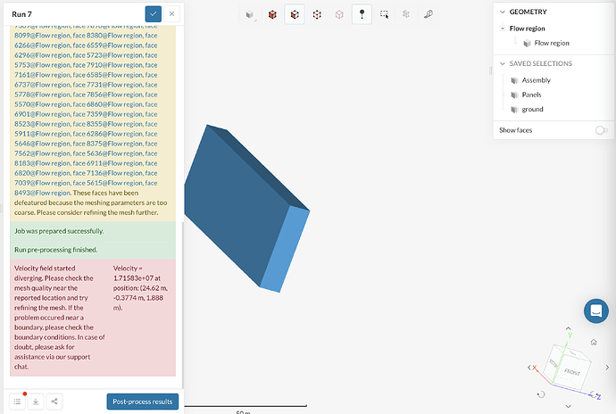
Task: Click the light blue face of the flow region
Action: [285, 249]
